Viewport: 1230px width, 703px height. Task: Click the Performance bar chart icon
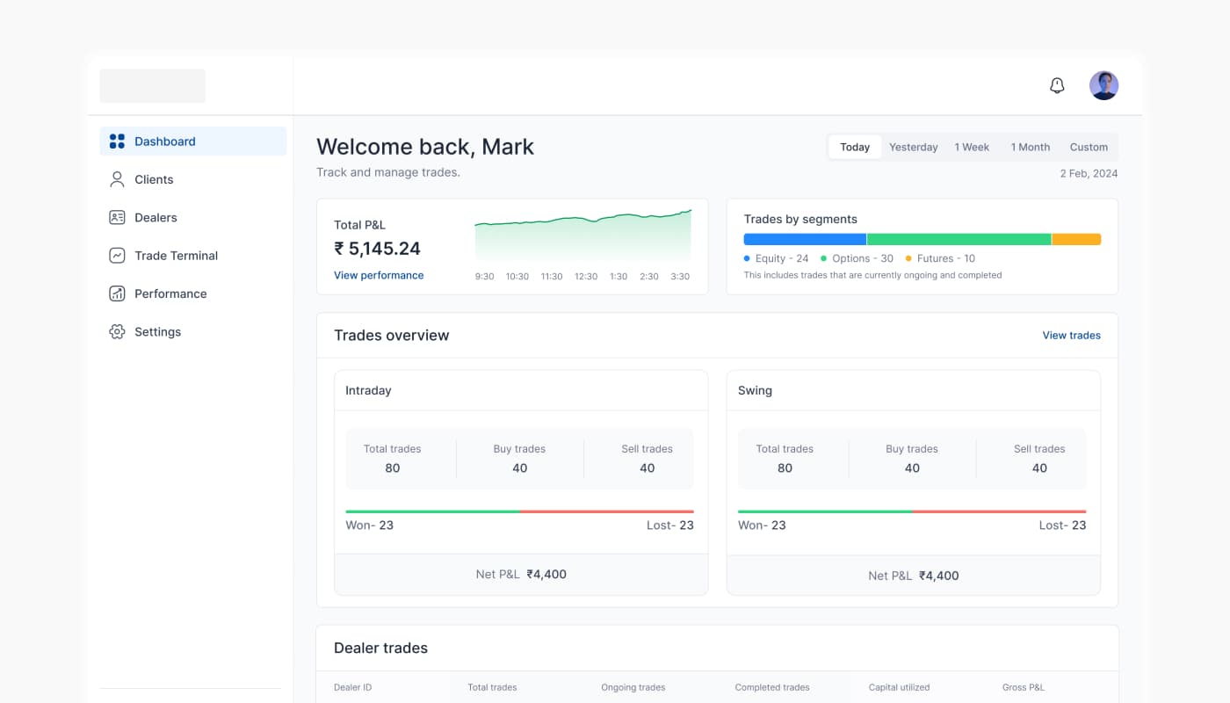click(117, 294)
